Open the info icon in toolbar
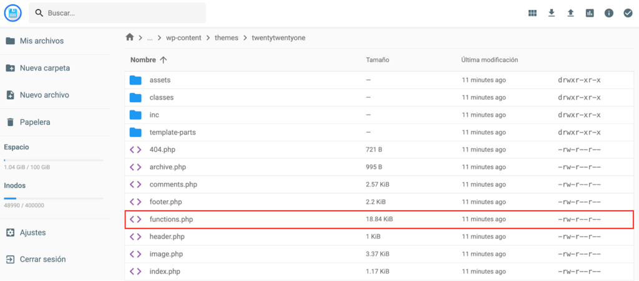 click(609, 13)
